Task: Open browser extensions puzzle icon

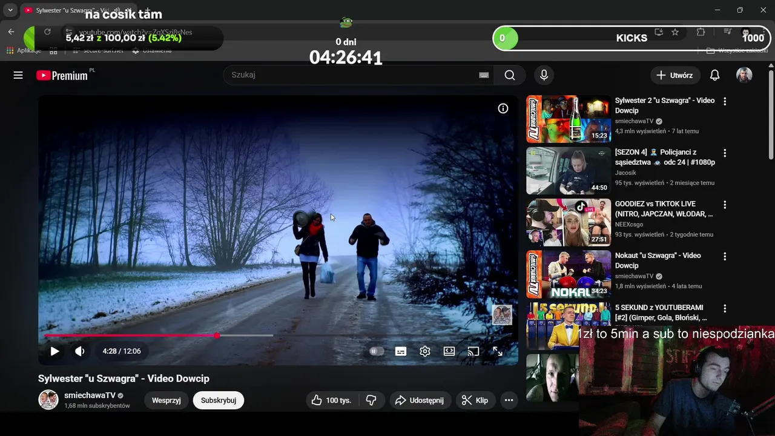Action: 701,31
